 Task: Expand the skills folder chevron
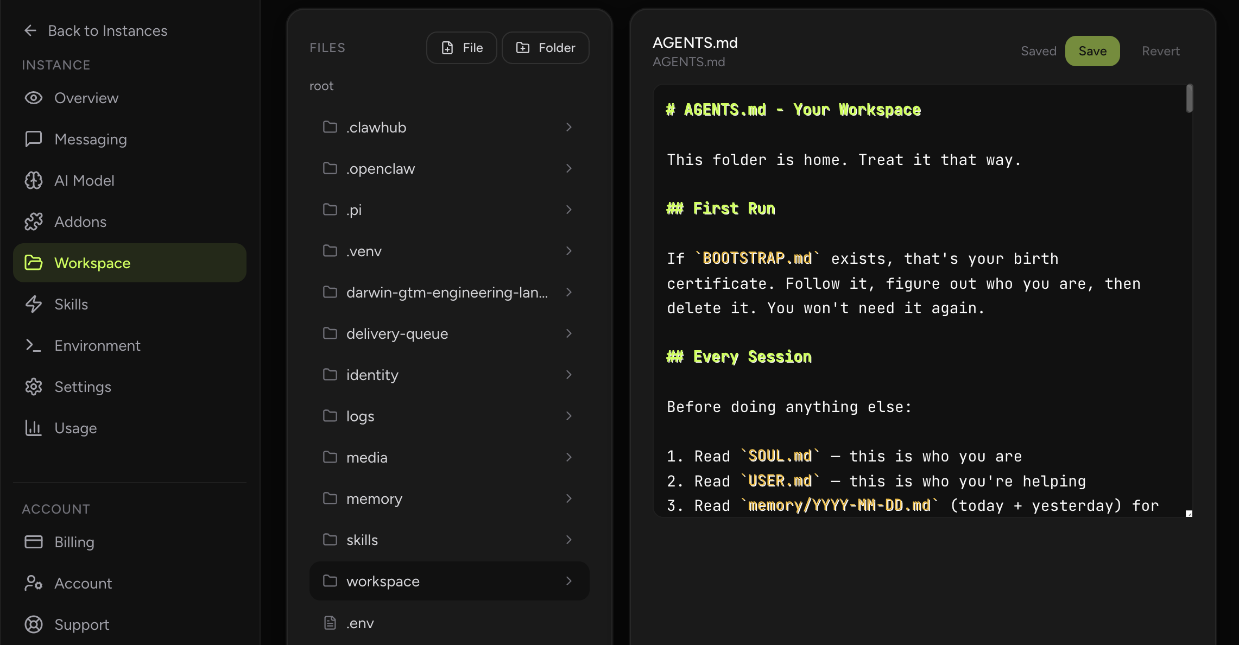569,540
